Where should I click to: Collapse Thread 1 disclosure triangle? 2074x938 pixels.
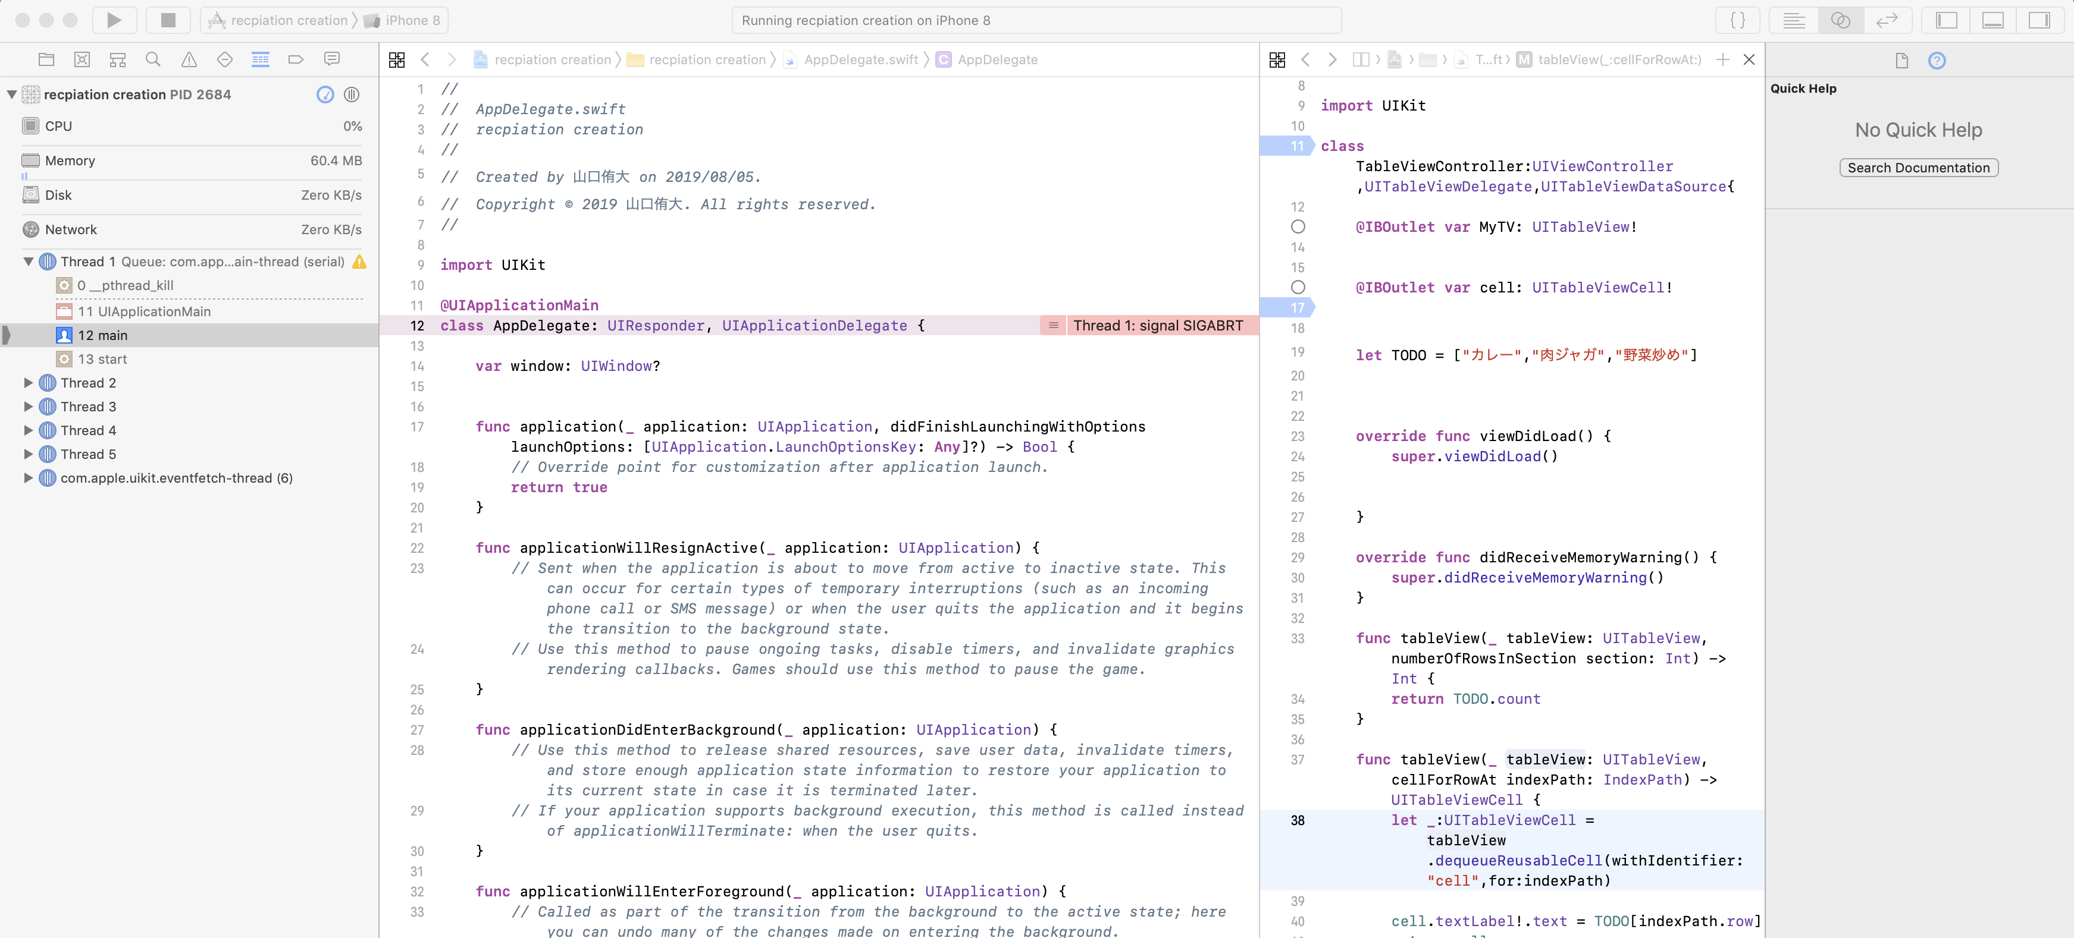(29, 262)
